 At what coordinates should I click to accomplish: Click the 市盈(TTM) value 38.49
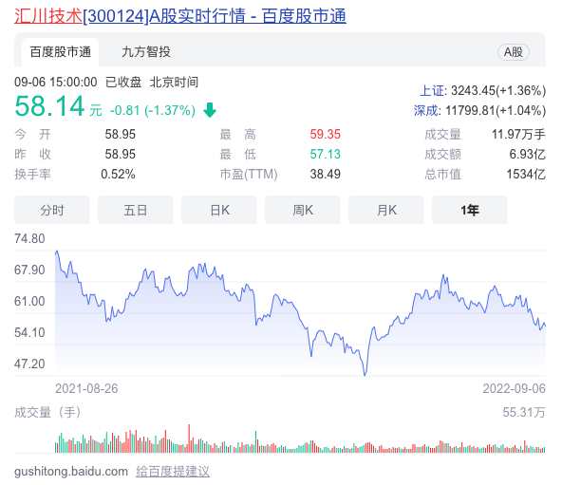[325, 175]
